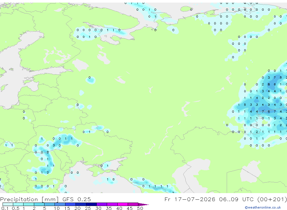This screenshot has width=287, height=210.
Task: Click the 5–10 mm legend color box
Action: (50, 204)
